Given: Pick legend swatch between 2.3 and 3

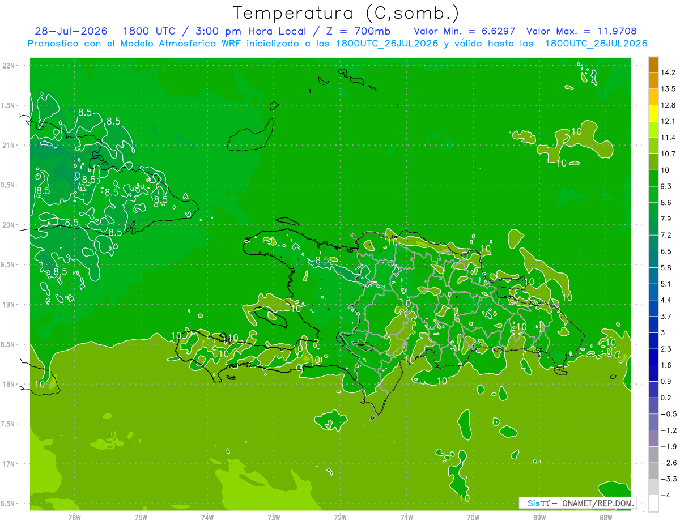Looking at the screenshot, I should click(653, 340).
